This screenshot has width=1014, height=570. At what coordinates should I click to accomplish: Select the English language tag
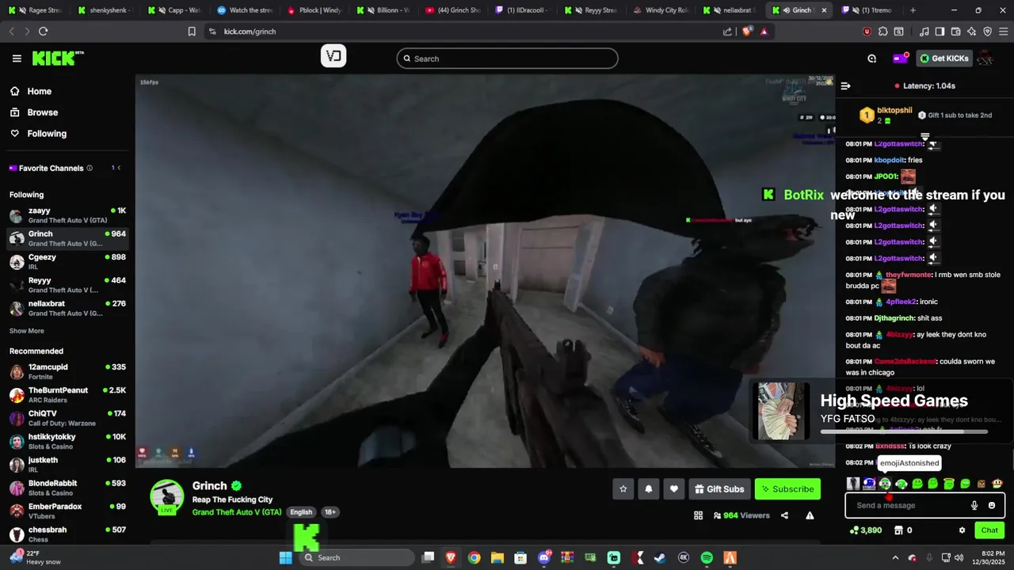tap(301, 512)
